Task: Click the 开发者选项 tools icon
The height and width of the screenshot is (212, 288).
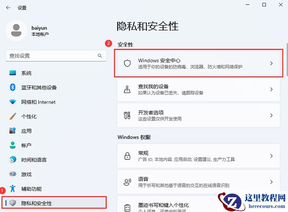Action: click(x=127, y=115)
